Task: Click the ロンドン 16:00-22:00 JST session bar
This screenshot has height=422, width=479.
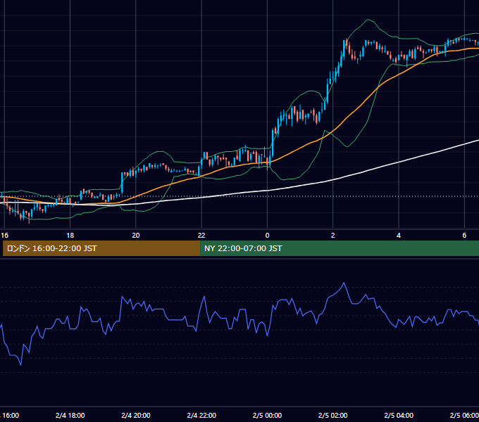Action: [x=101, y=248]
